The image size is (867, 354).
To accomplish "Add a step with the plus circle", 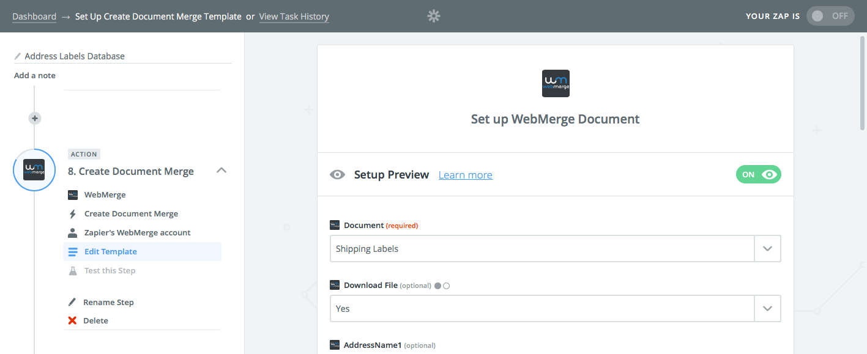I will coord(35,118).
